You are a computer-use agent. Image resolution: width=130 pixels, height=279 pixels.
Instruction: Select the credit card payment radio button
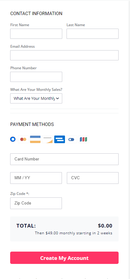pyautogui.click(x=13, y=139)
